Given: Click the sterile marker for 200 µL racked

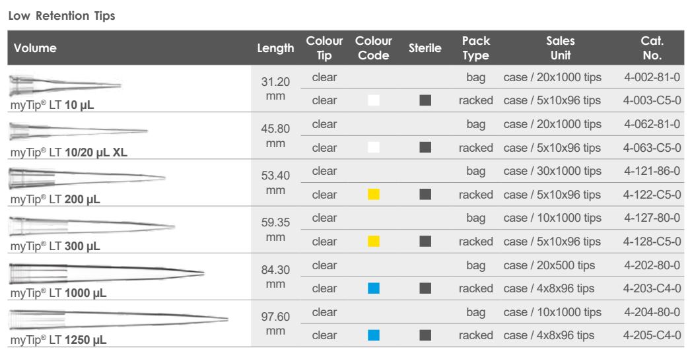Looking at the screenshot, I should [x=425, y=195].
